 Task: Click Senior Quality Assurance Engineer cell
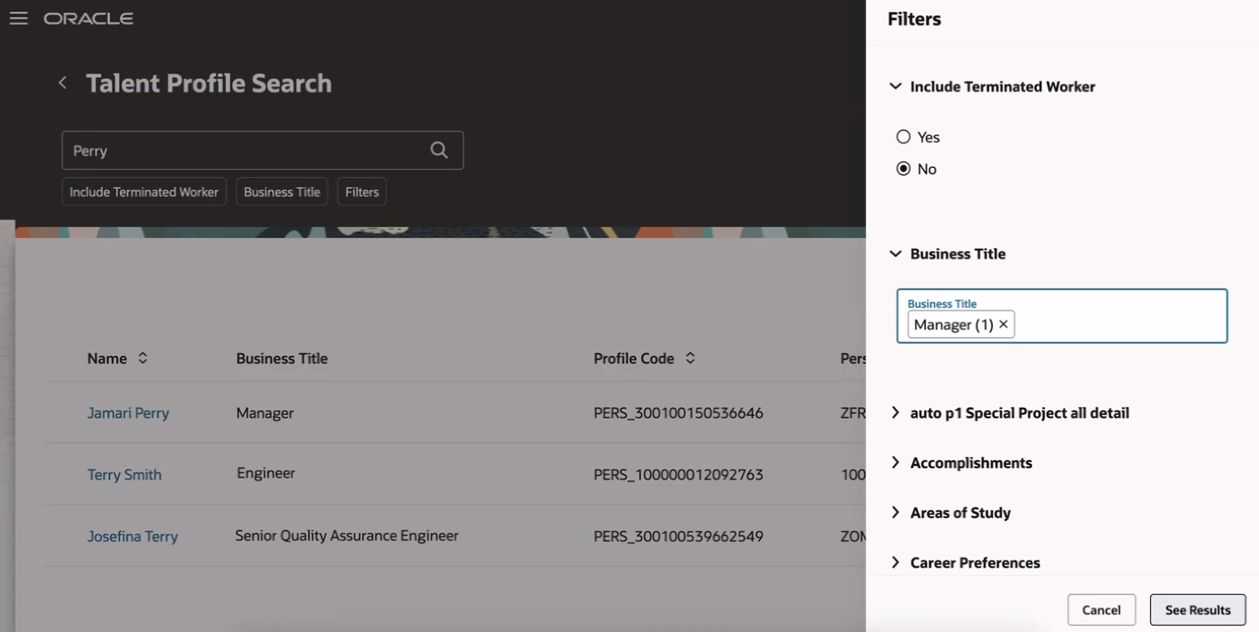(x=347, y=536)
